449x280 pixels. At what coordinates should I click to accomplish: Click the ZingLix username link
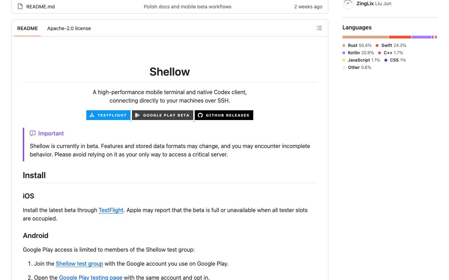365,3
